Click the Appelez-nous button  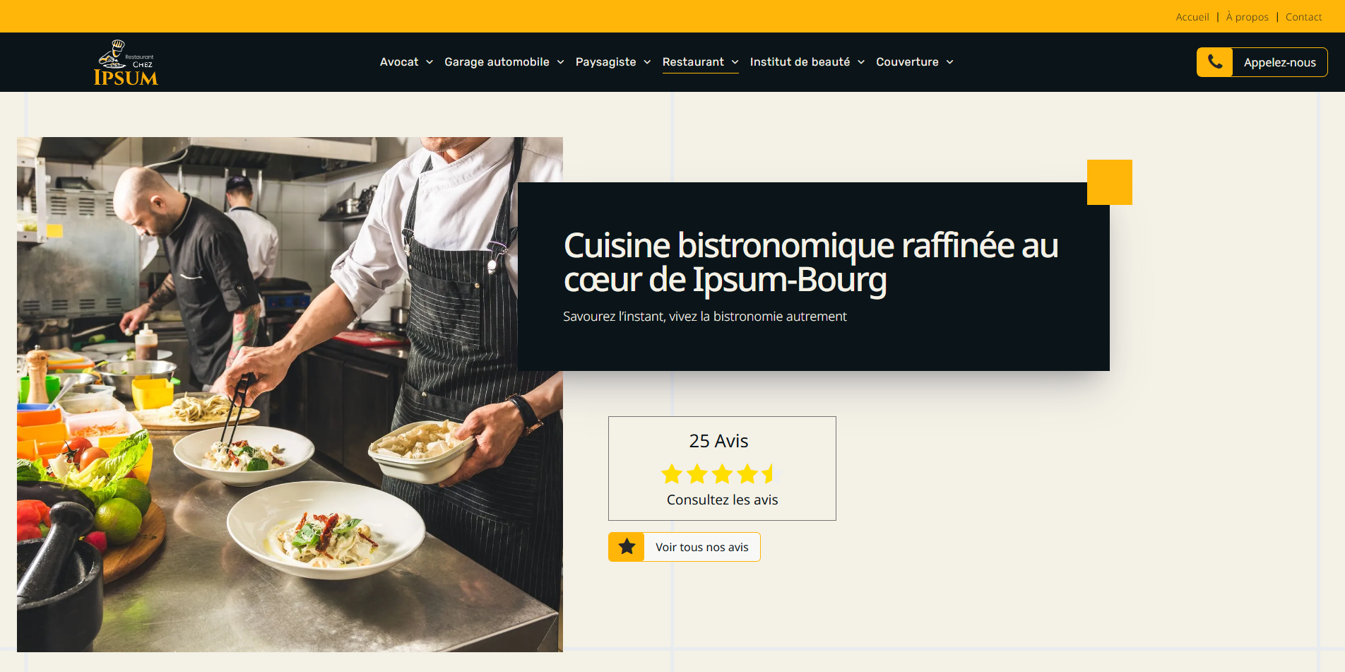click(x=1262, y=62)
